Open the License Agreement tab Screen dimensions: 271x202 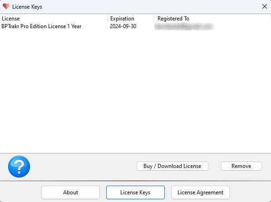[200, 192]
